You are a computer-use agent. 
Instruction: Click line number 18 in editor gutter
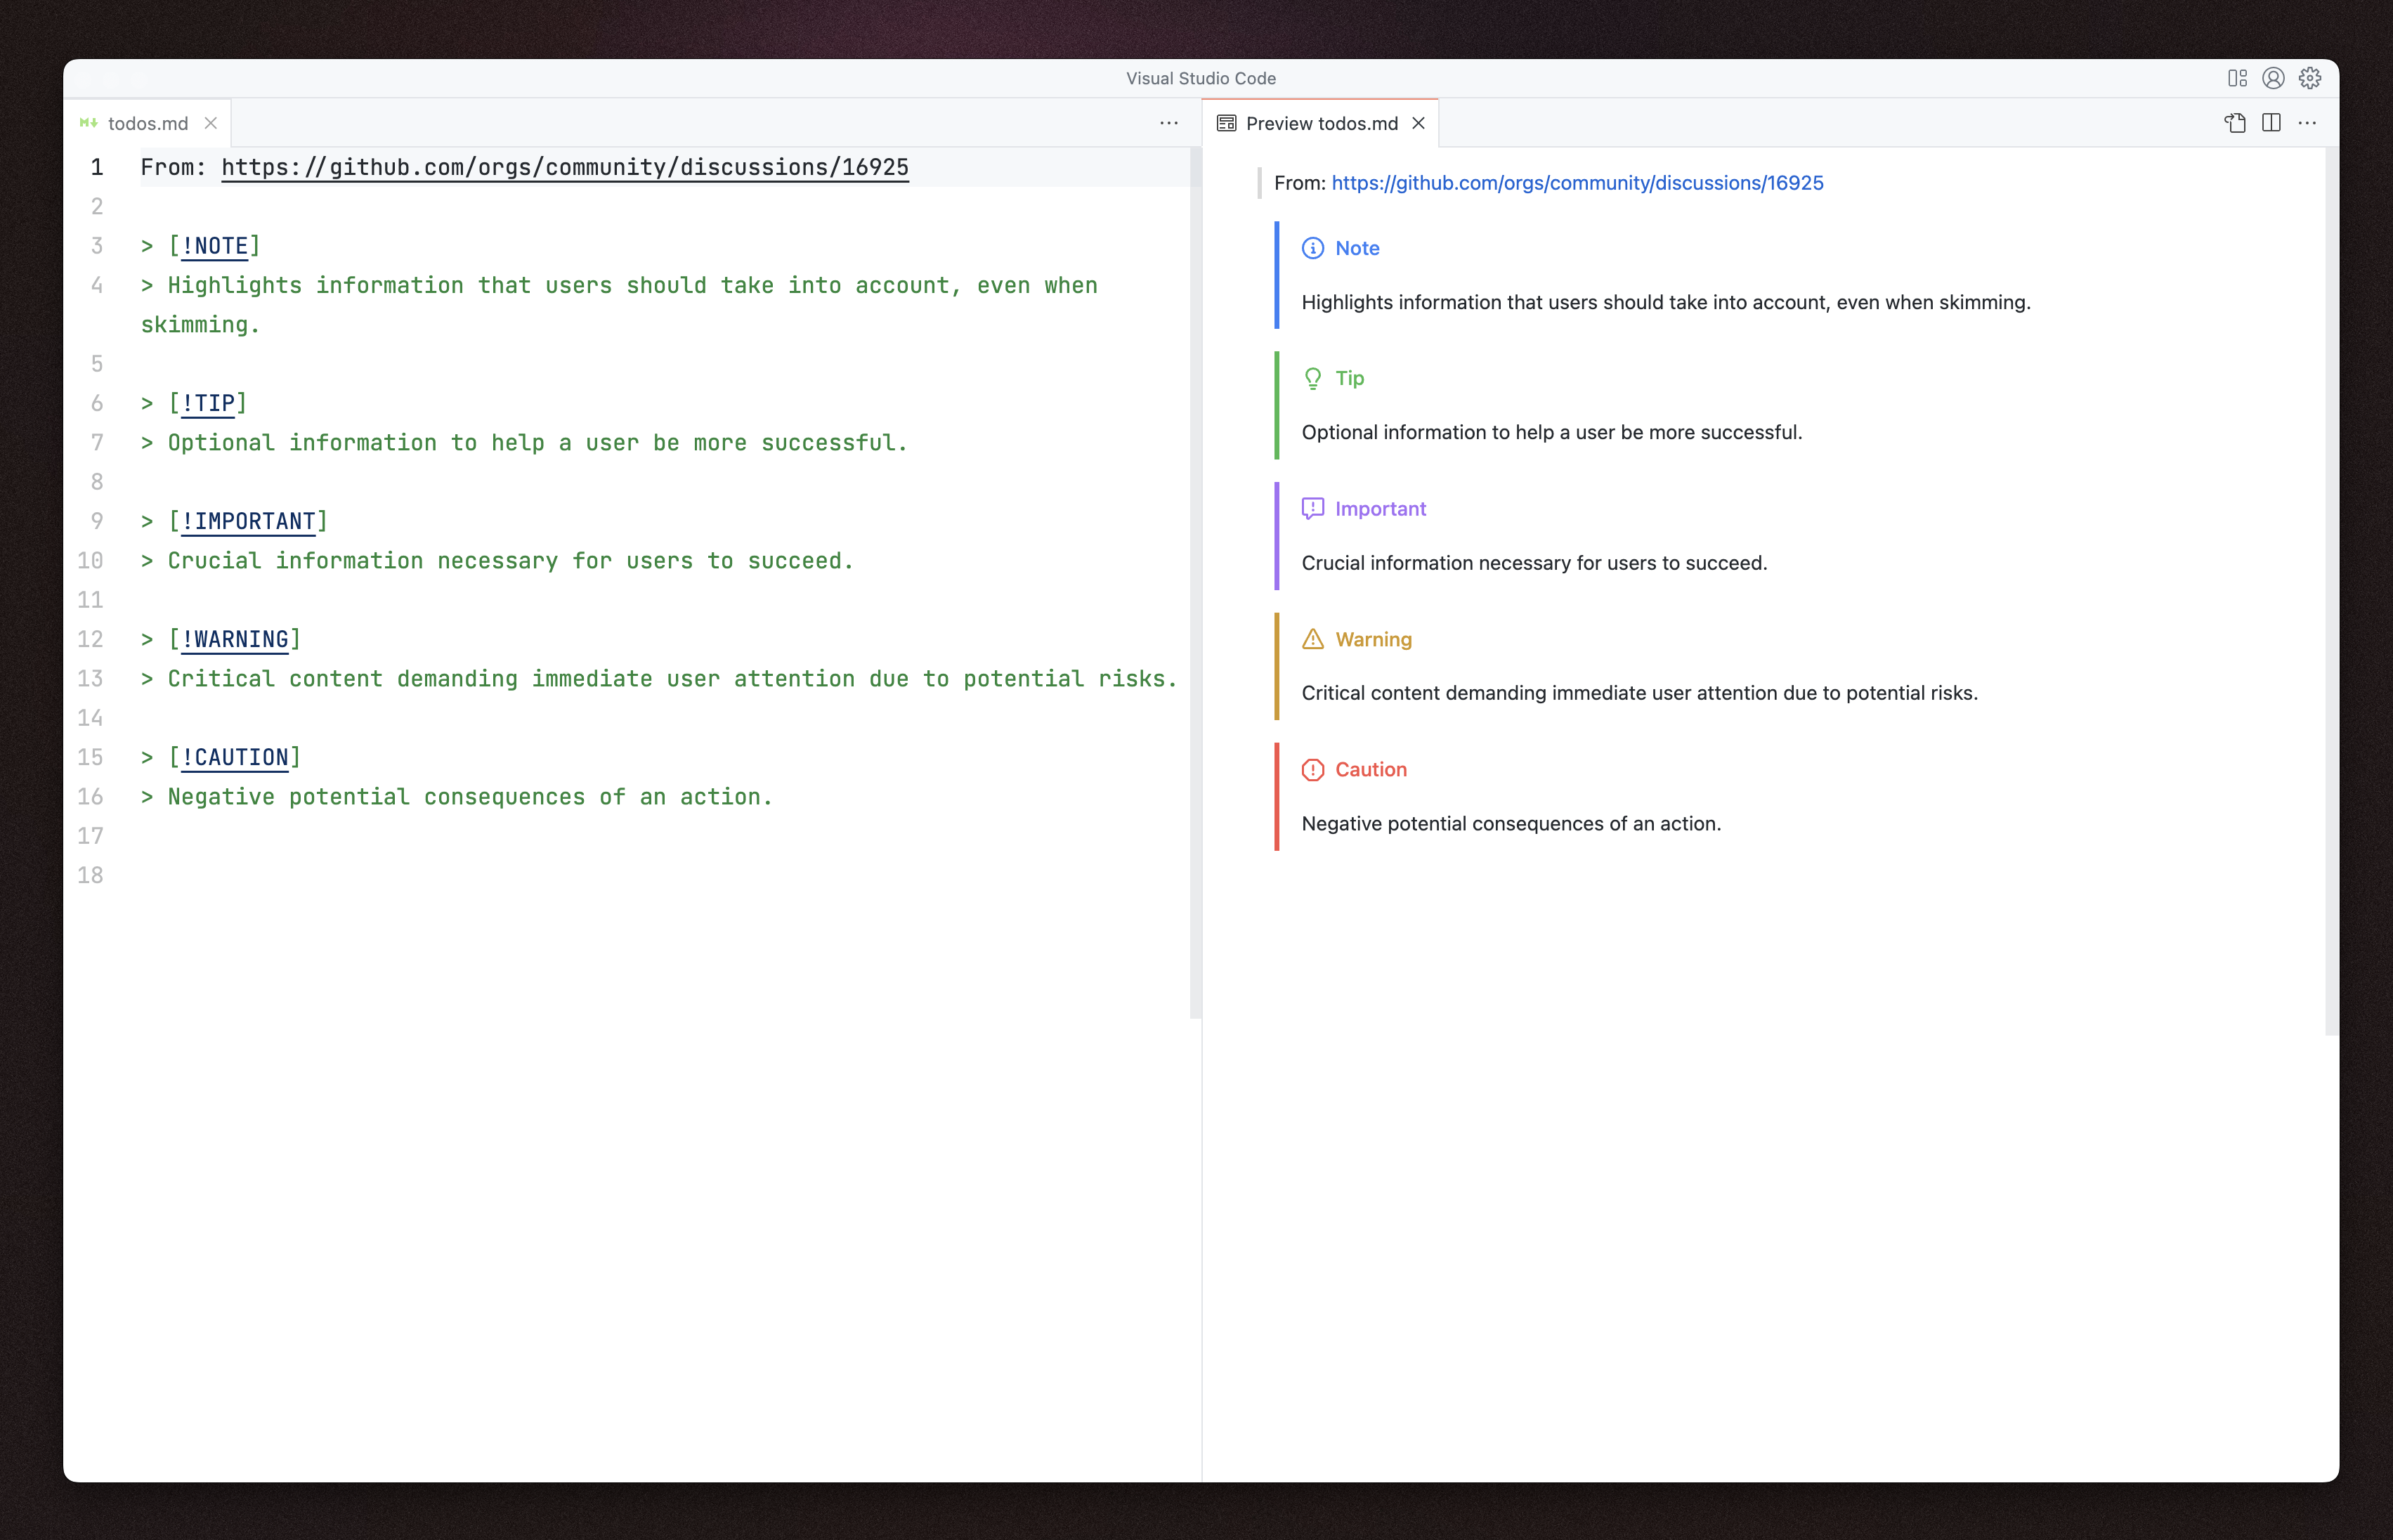(90, 875)
